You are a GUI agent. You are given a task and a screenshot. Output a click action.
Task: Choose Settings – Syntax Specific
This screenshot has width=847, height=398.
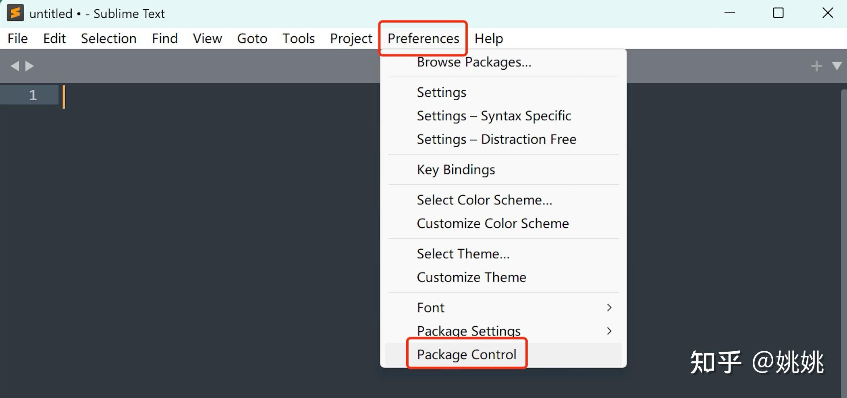click(494, 115)
